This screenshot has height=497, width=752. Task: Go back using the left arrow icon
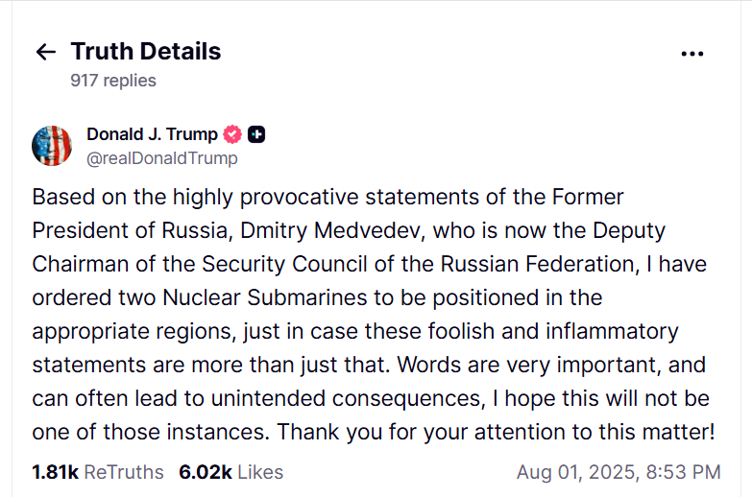[x=46, y=52]
